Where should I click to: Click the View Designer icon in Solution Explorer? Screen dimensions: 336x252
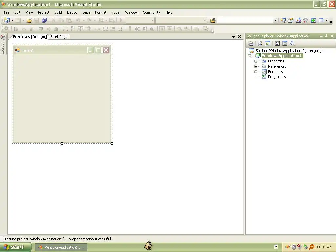[284, 44]
